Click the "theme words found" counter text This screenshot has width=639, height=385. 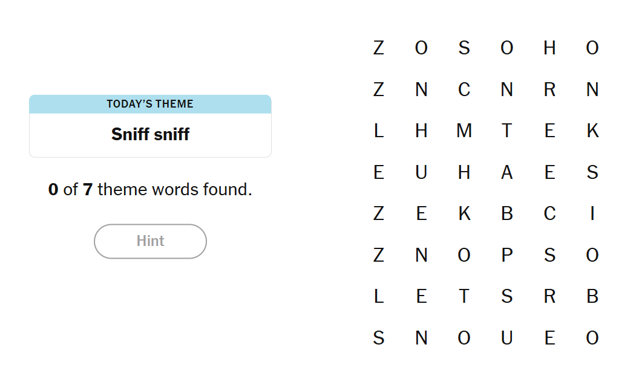150,190
